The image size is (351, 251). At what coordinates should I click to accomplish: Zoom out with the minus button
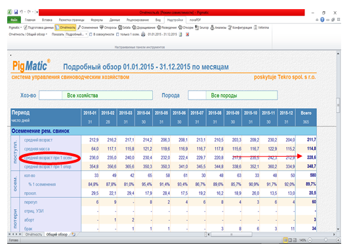[310, 240]
